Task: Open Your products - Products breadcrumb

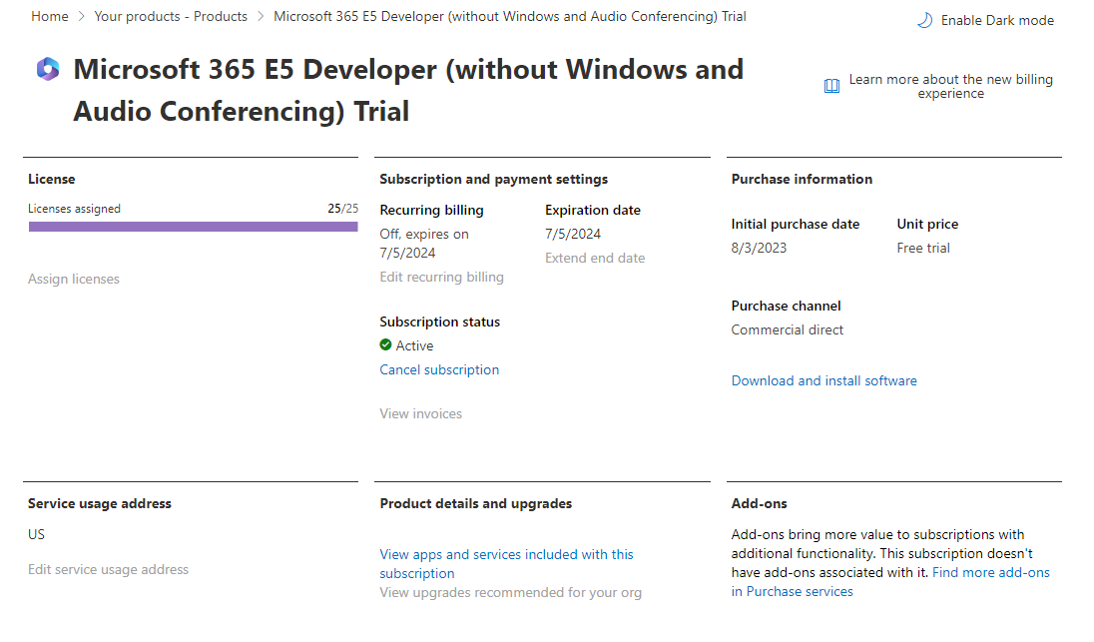Action: [171, 16]
